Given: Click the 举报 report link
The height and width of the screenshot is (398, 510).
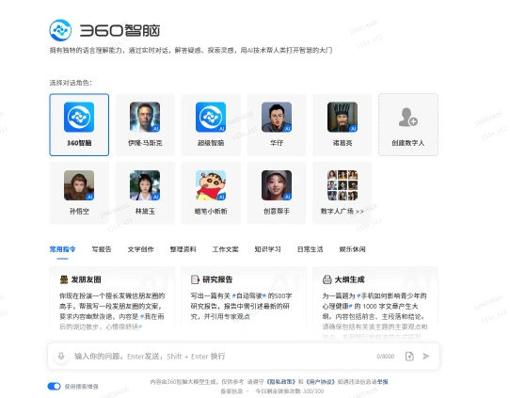Looking at the screenshot, I should [x=383, y=382].
